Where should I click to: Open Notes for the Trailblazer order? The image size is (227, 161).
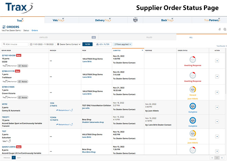23,82
